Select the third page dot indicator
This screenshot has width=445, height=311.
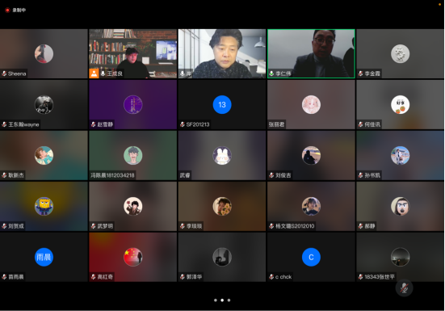229,300
